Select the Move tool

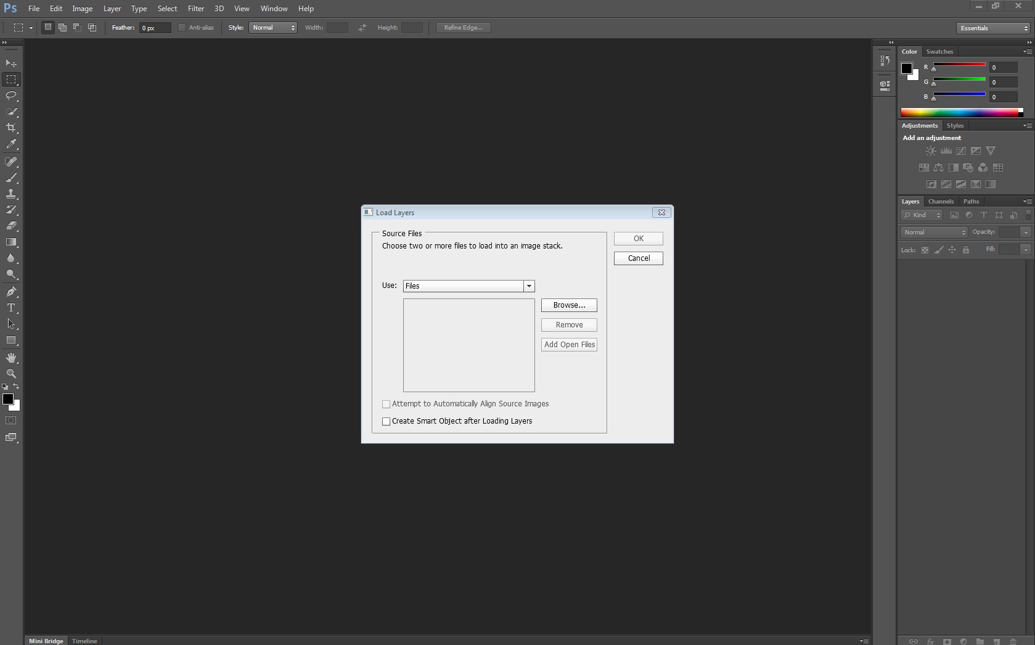point(11,64)
